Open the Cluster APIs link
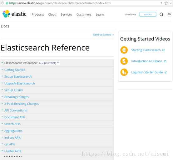 [12, 151]
